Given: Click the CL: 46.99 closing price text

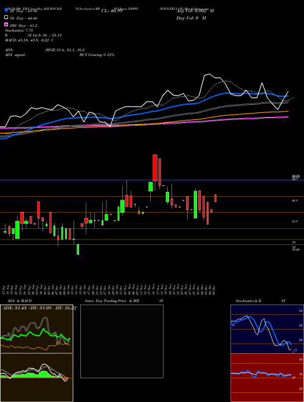Looking at the screenshot, I should [x=112, y=11].
